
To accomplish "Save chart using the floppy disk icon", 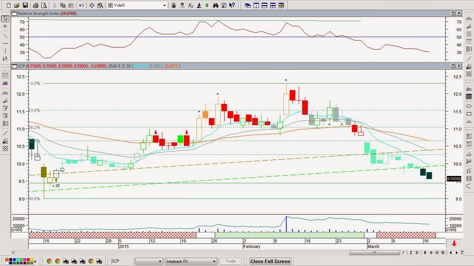I will click(x=25, y=5).
